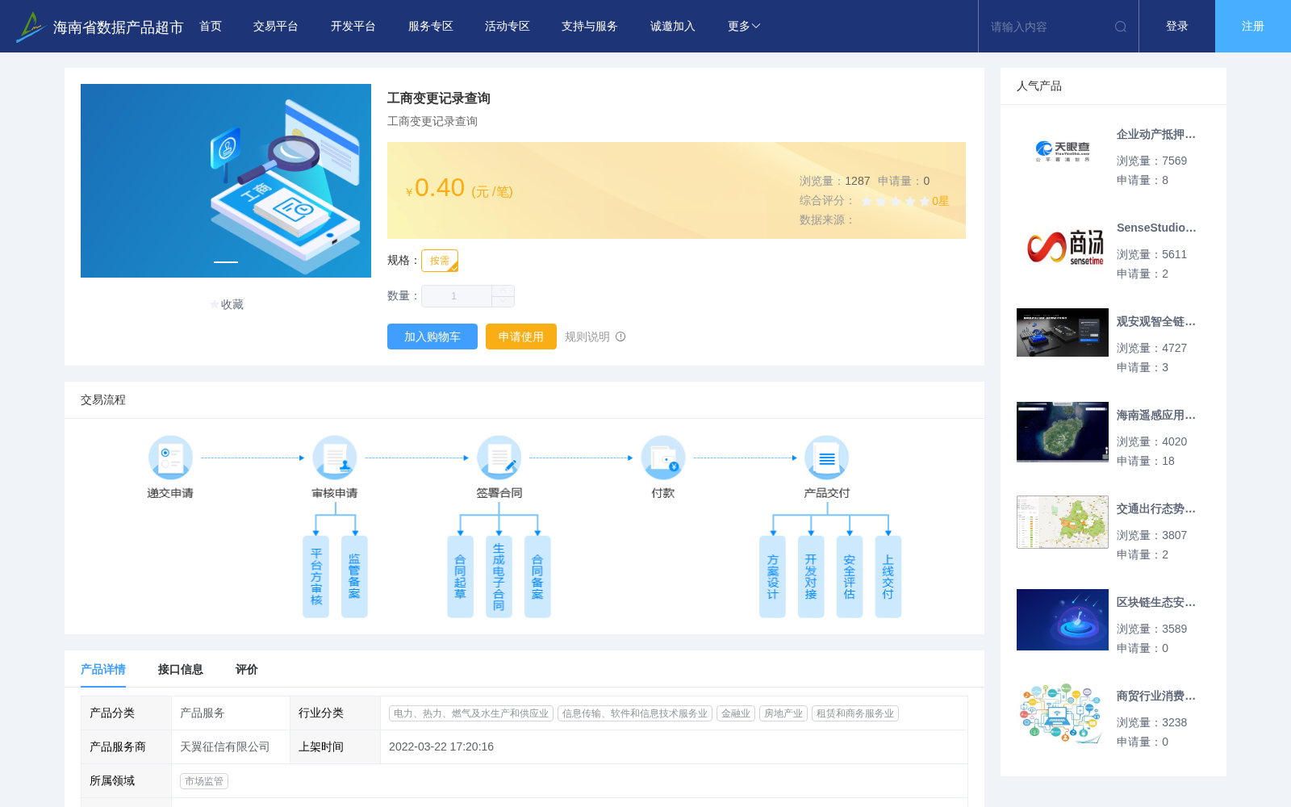Click the 生成电子合同 flow box

point(499,576)
